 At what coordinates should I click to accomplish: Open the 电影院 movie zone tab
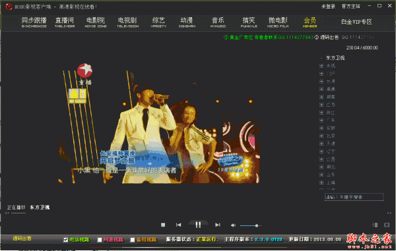pos(96,22)
